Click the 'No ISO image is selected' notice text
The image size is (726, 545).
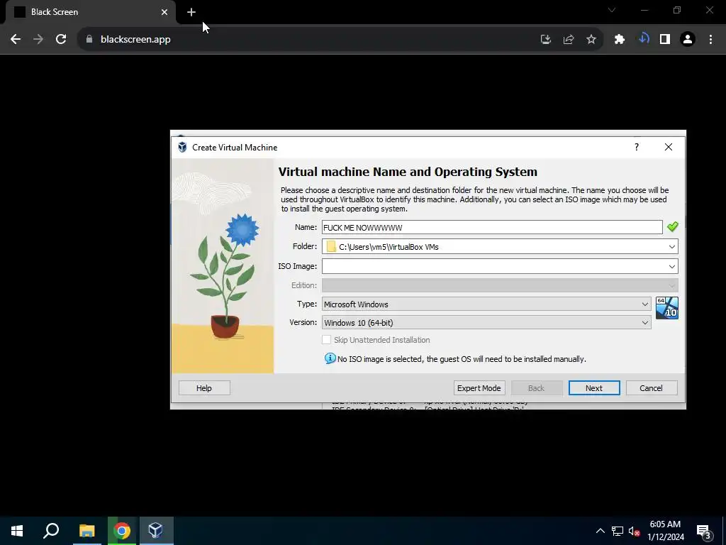pos(462,359)
